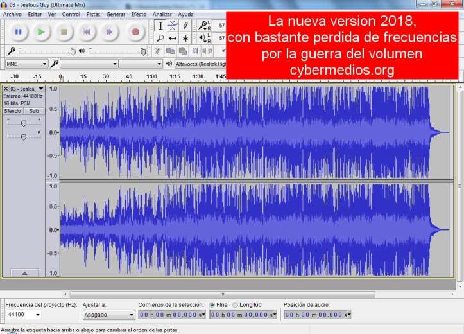Select the Envelope tool
This screenshot has height=334, width=464.
click(173, 26)
